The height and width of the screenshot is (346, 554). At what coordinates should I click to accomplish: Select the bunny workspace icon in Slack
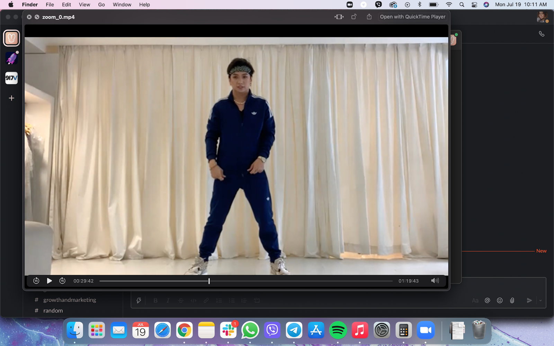[11, 38]
